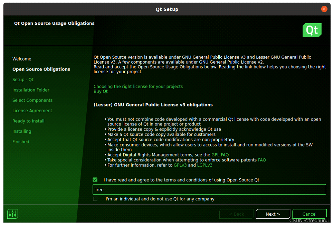Click the Next button
334x226 pixels.
tap(273, 214)
